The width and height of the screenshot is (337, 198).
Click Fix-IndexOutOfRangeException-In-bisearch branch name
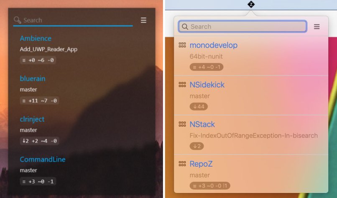click(254, 135)
